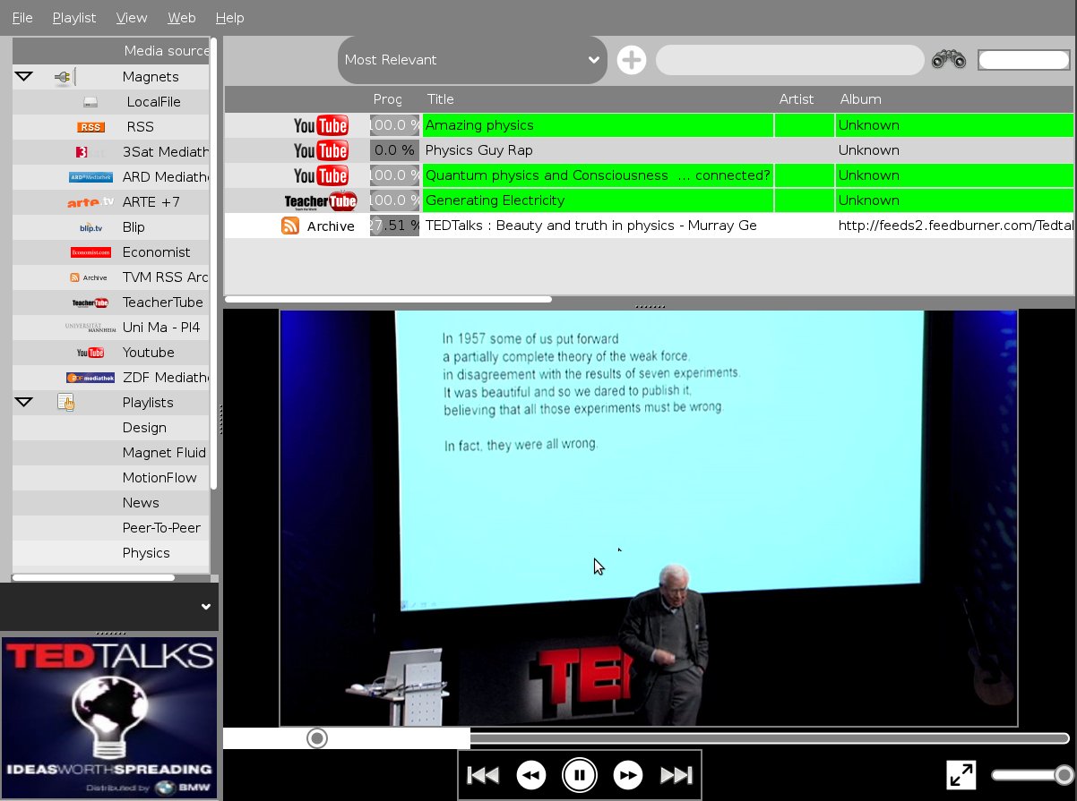Screen dimensions: 1077x801
Task: Collapse the Playlists tree section
Action: (24, 403)
